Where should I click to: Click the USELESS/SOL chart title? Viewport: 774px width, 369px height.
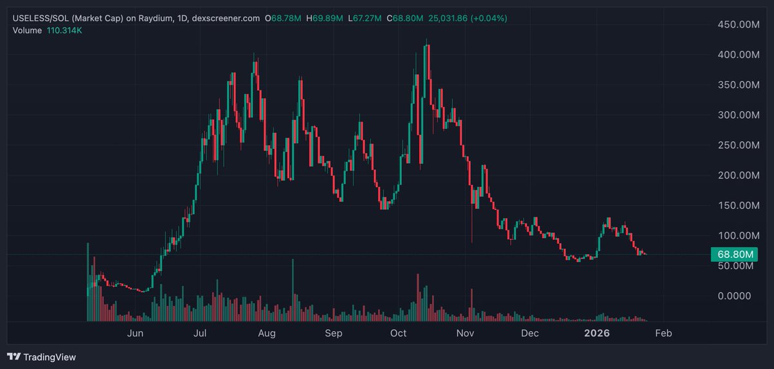[137, 18]
